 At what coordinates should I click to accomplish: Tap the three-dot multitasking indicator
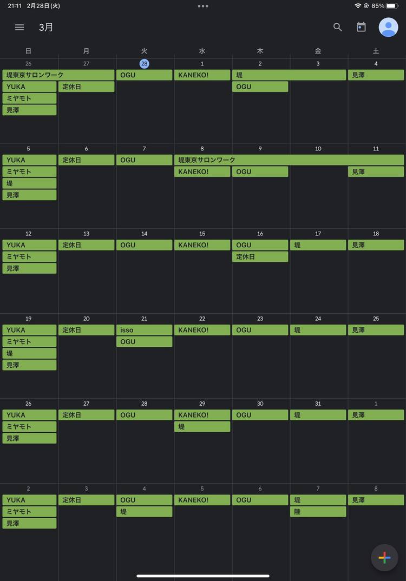(203, 6)
